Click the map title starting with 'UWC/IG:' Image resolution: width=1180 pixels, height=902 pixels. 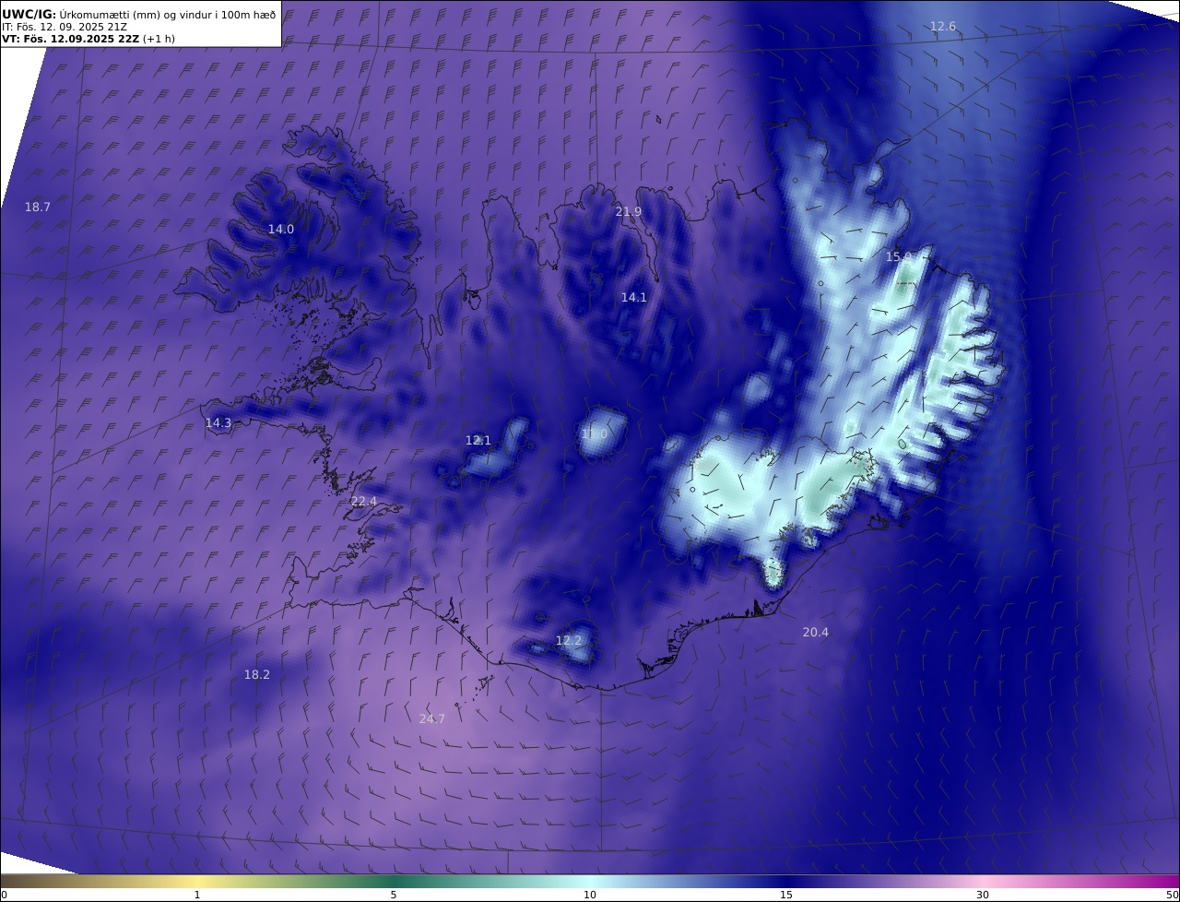pos(139,14)
